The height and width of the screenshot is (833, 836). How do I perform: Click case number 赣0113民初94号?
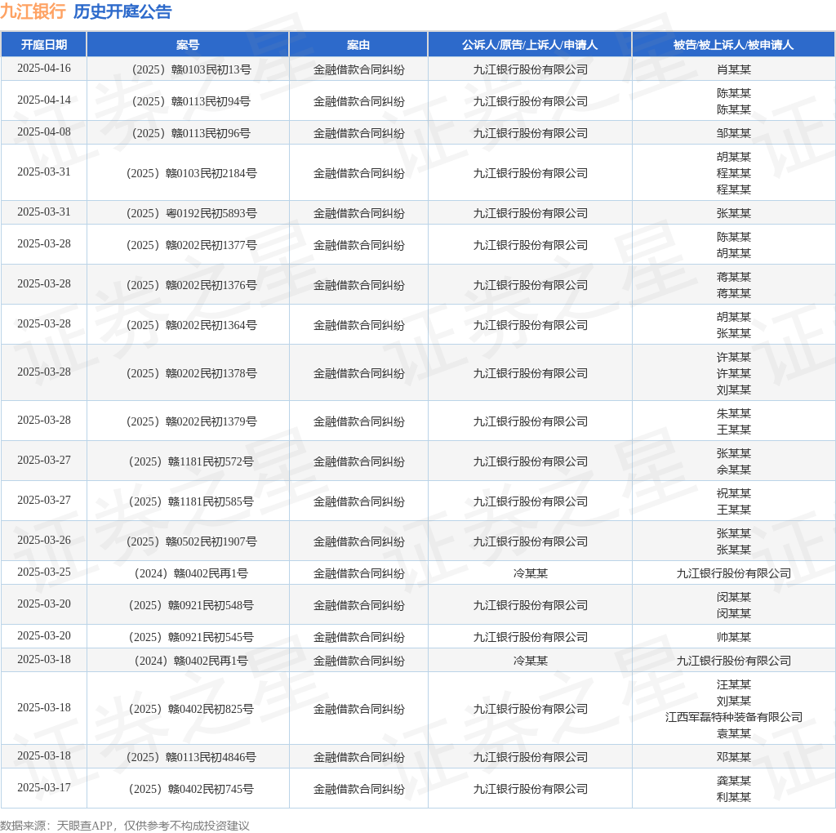tap(191, 101)
